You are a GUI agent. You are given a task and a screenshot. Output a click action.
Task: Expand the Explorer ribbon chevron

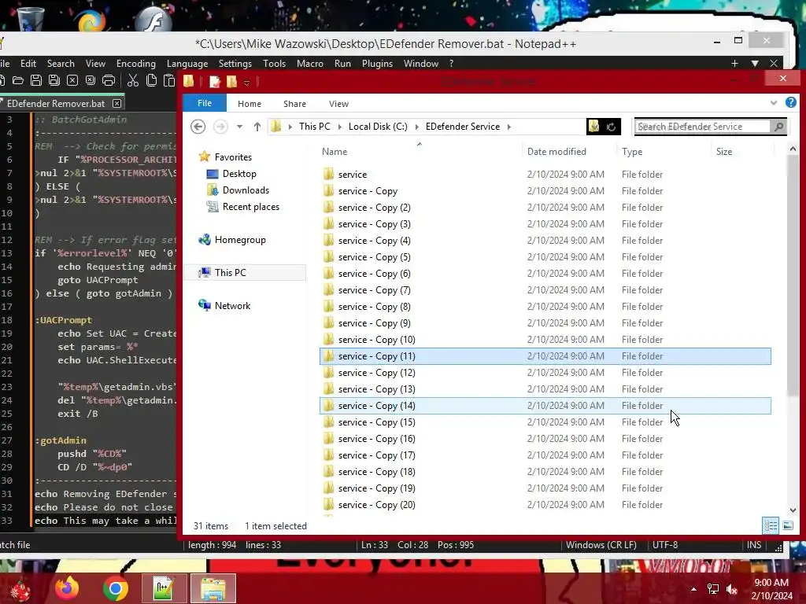tap(774, 103)
